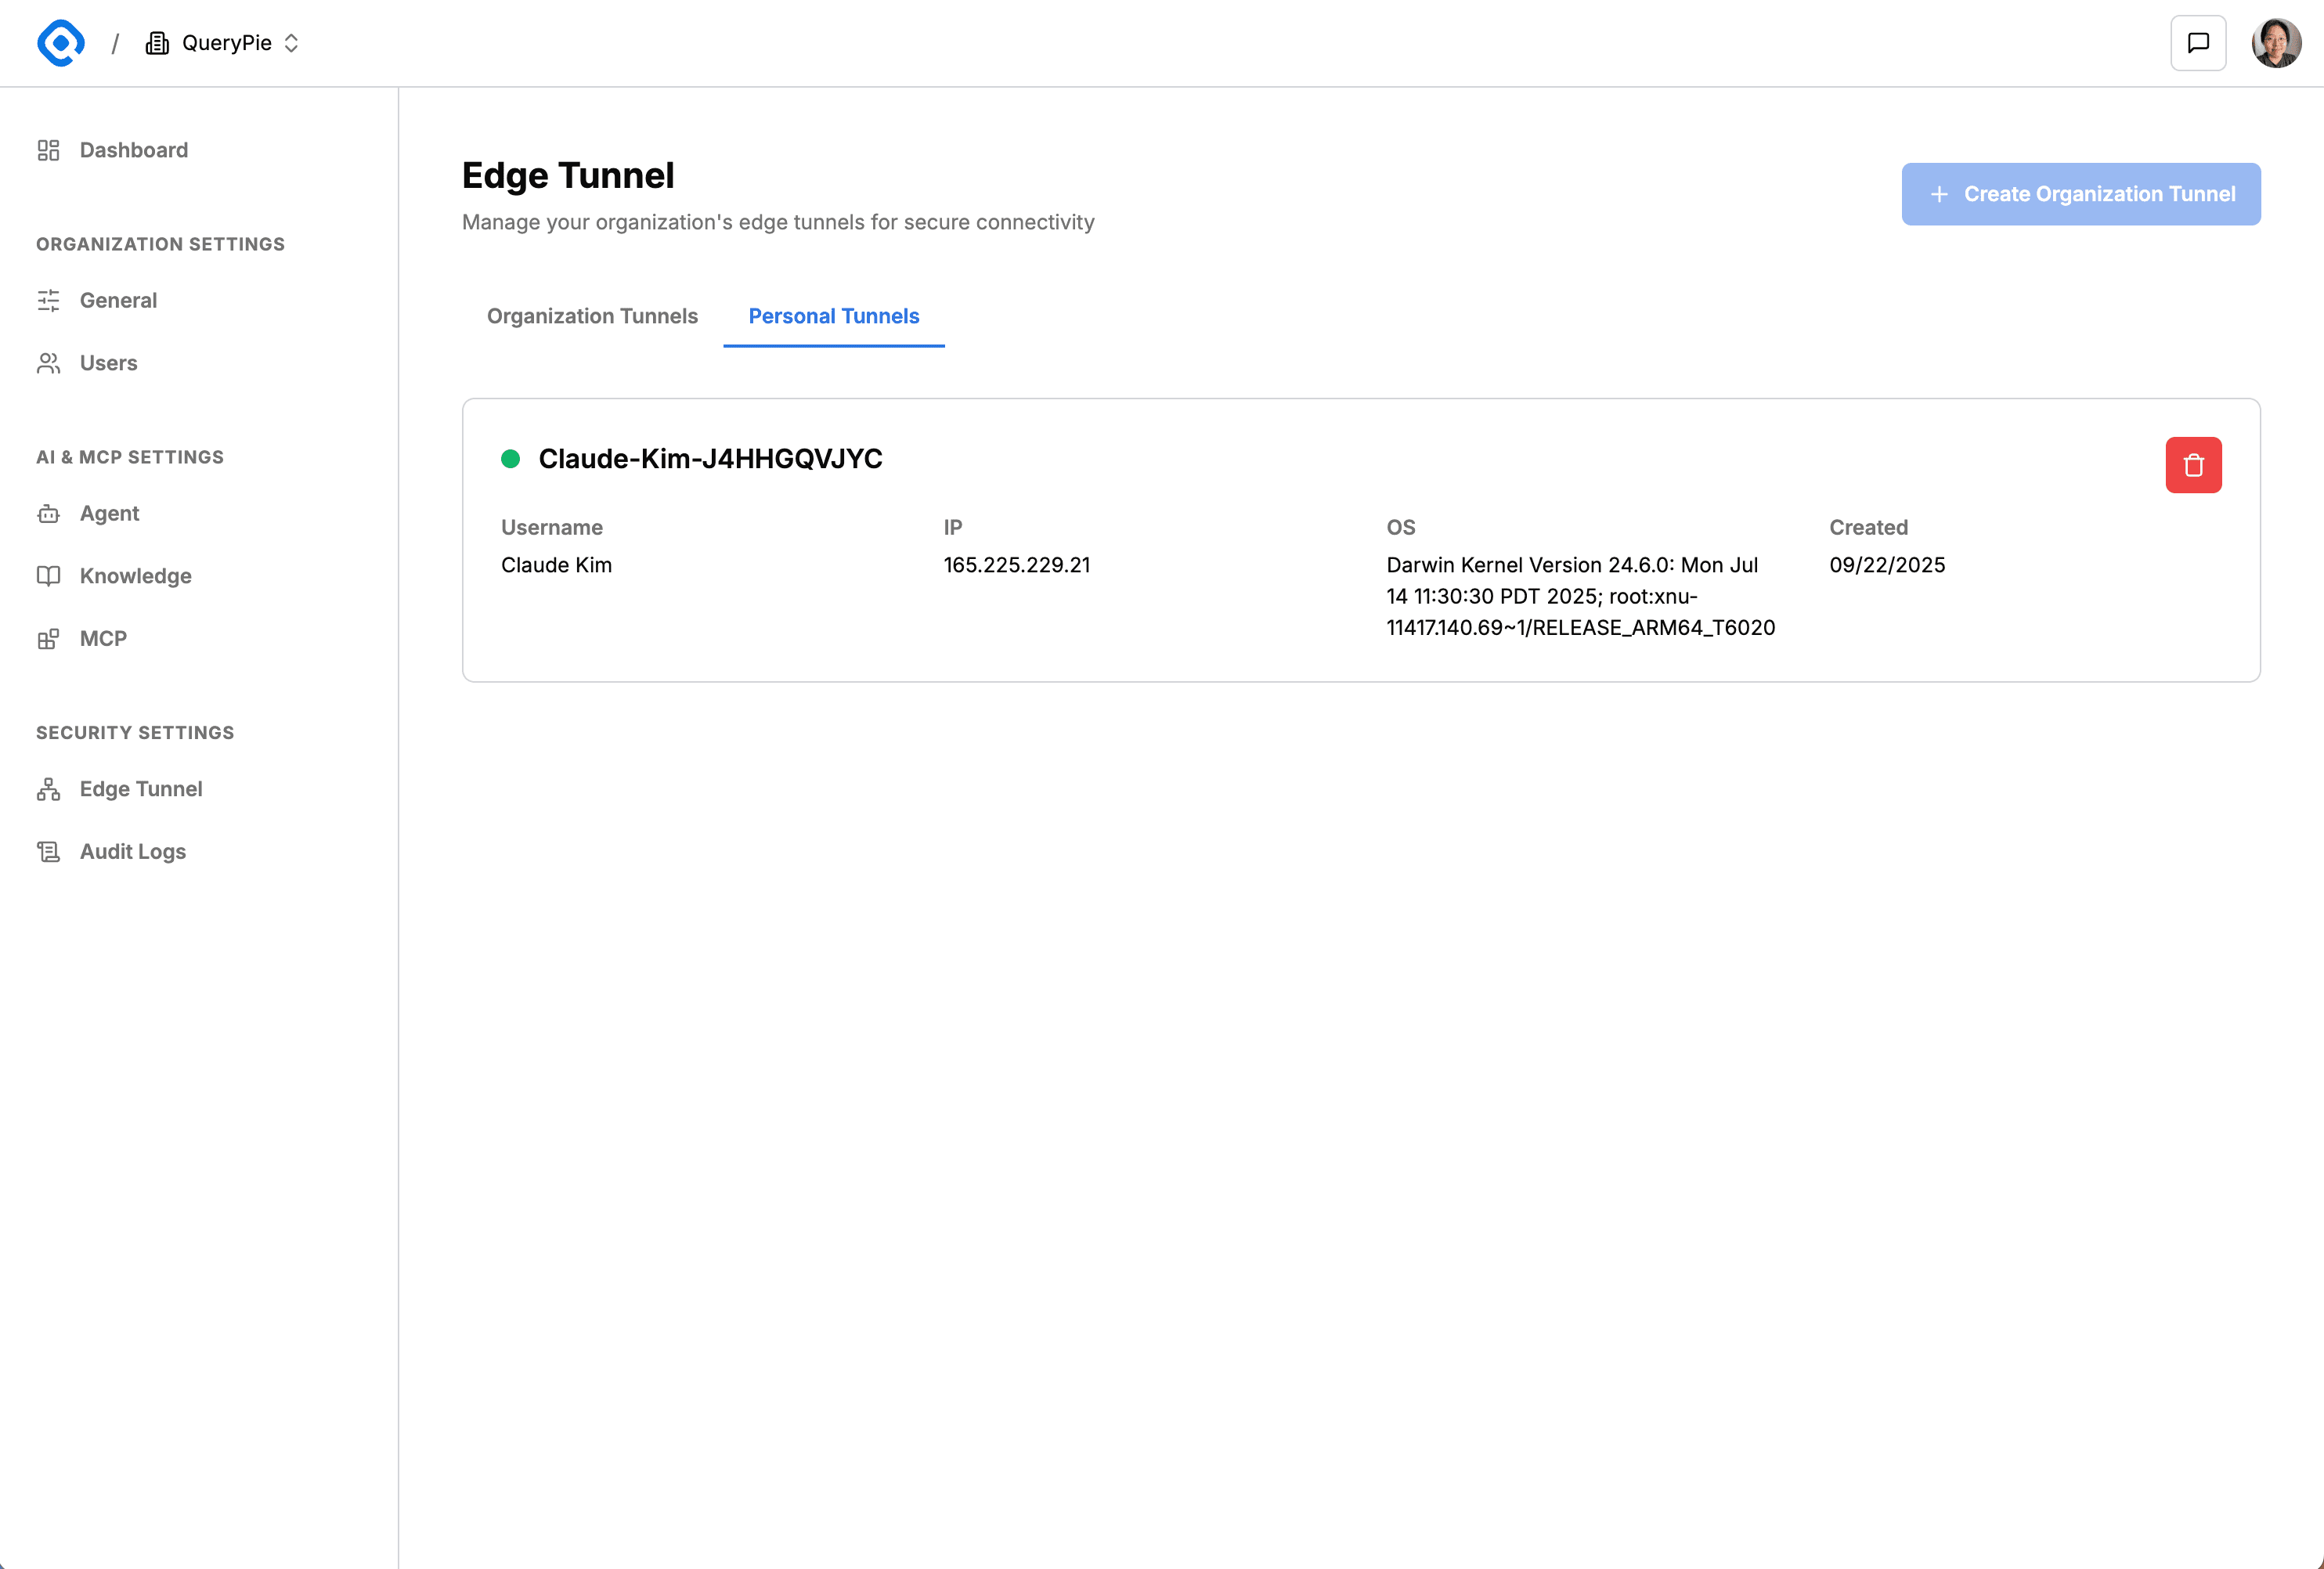The width and height of the screenshot is (2324, 1569).
Task: Select the Personal Tunnels tab
Action: (833, 316)
